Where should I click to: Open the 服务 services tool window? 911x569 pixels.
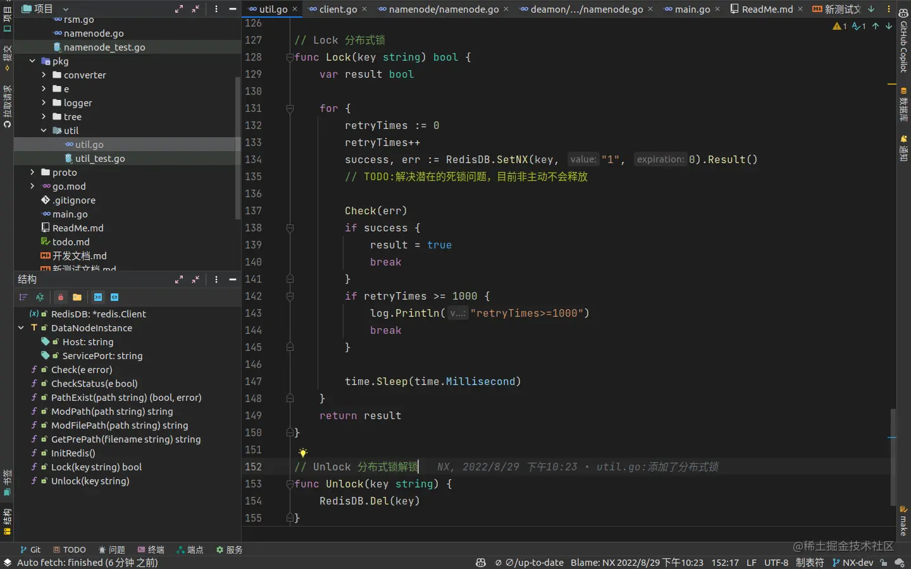pyautogui.click(x=229, y=550)
